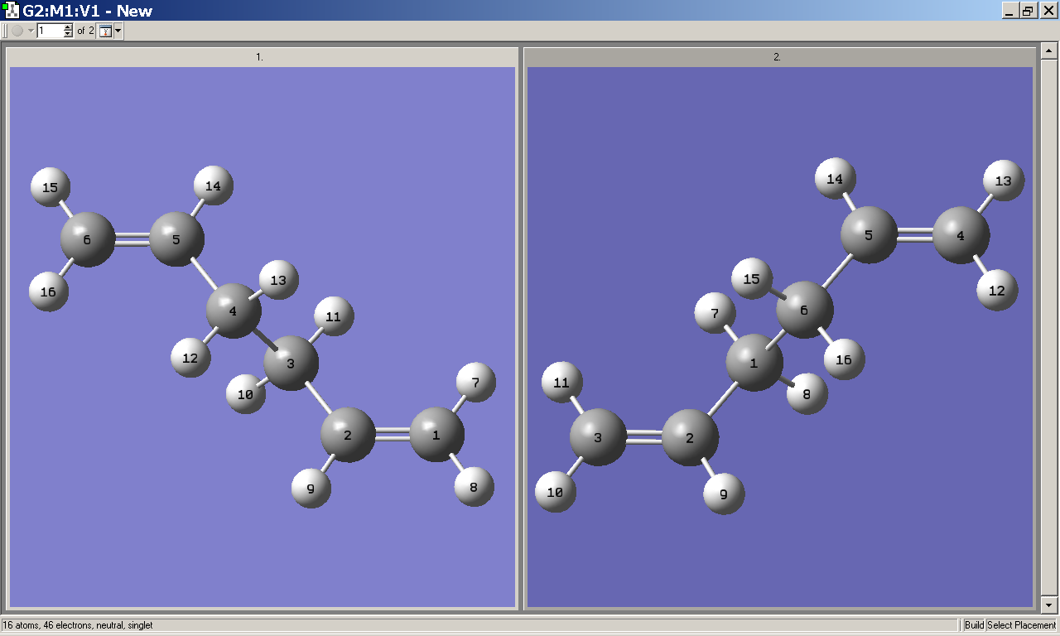Select hydrogen atom 14 in panel 2
1060x636 pixels.
pos(835,179)
